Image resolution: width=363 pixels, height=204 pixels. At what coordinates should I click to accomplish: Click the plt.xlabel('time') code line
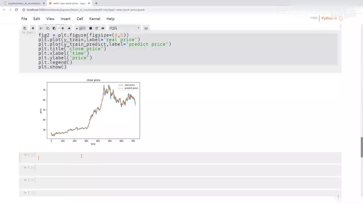pyautogui.click(x=64, y=53)
